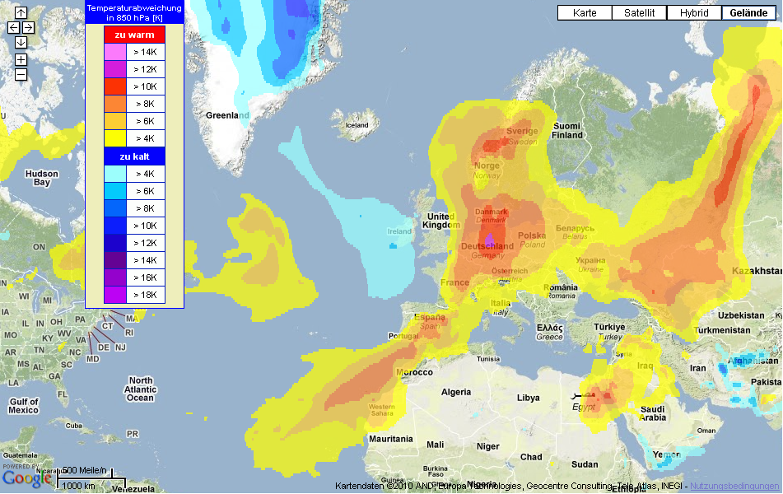
Task: Click the Niger label on the map
Action: 488,446
